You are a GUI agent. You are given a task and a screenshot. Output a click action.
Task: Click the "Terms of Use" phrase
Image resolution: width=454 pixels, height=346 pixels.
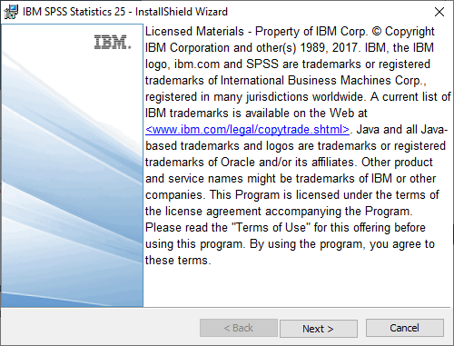271,228
